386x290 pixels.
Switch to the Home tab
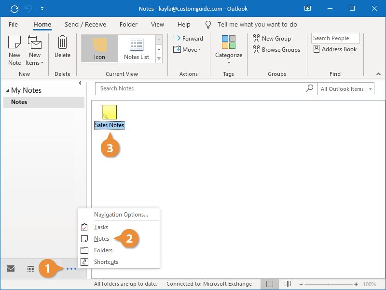42,25
